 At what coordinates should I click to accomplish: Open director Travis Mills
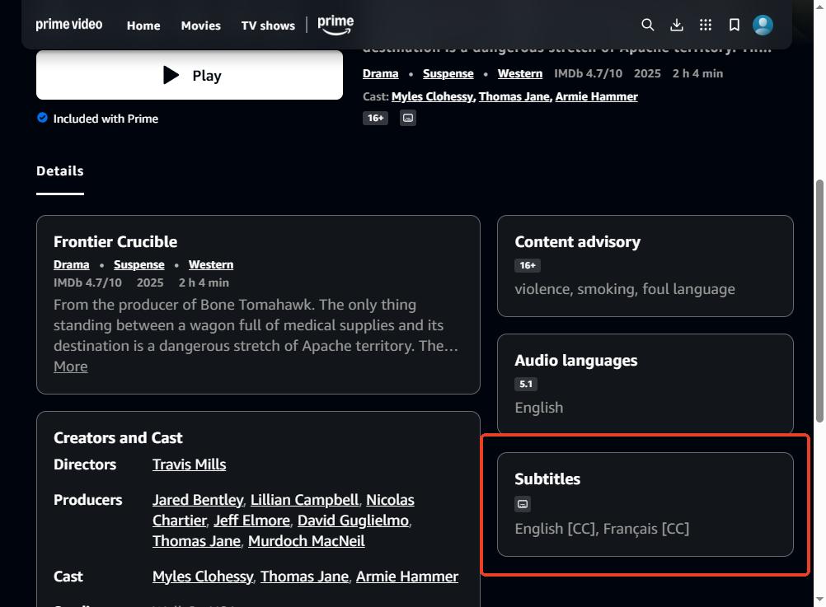click(189, 465)
